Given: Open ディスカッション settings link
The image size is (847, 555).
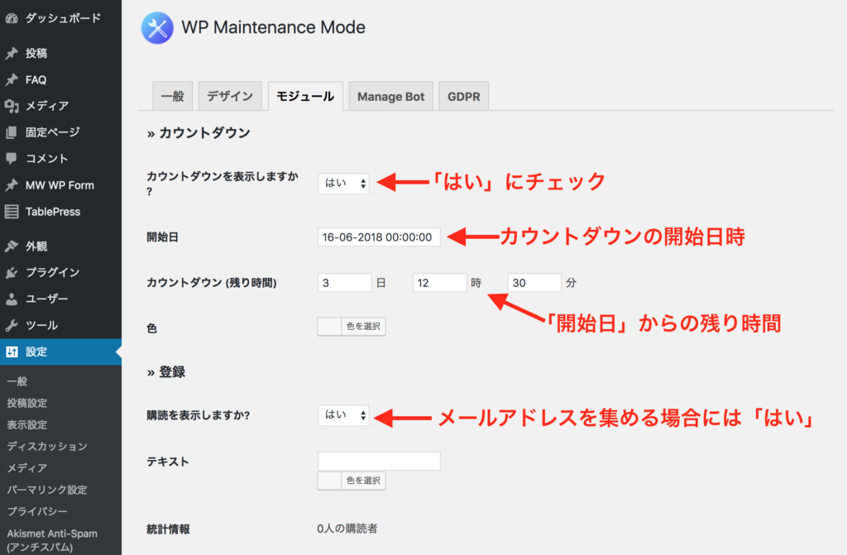Looking at the screenshot, I should click(x=46, y=447).
